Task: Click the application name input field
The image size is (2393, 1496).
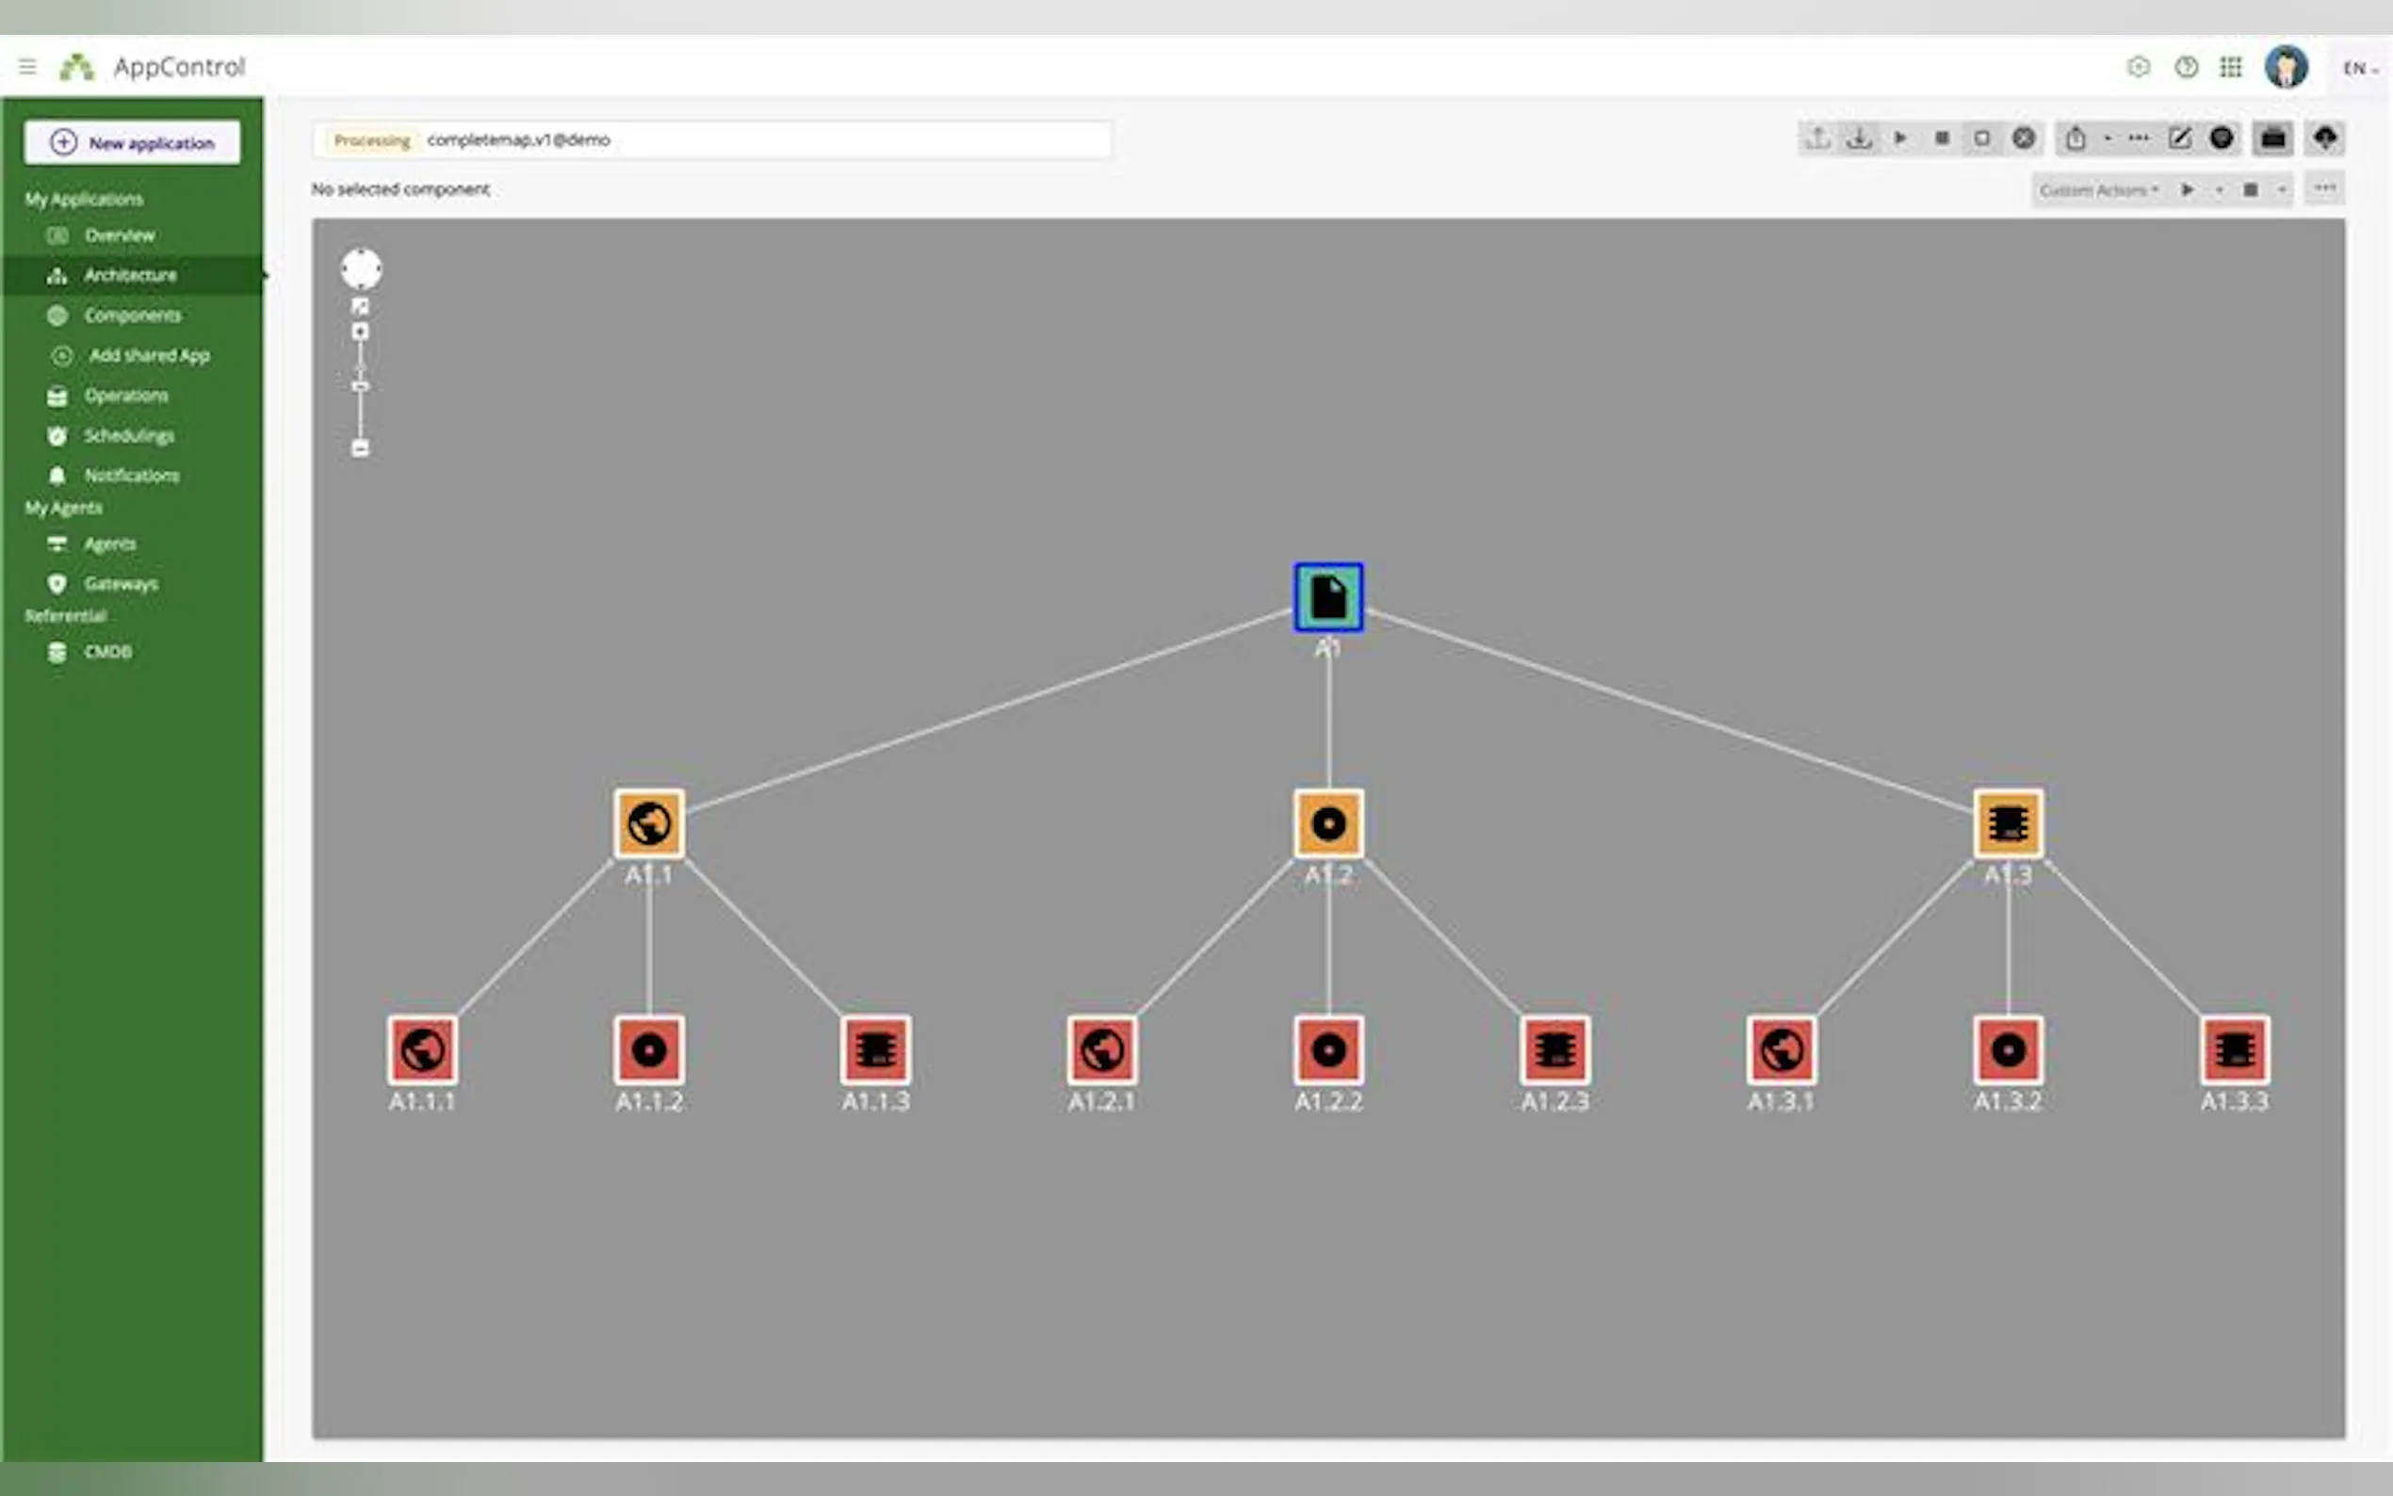Action: (x=762, y=140)
